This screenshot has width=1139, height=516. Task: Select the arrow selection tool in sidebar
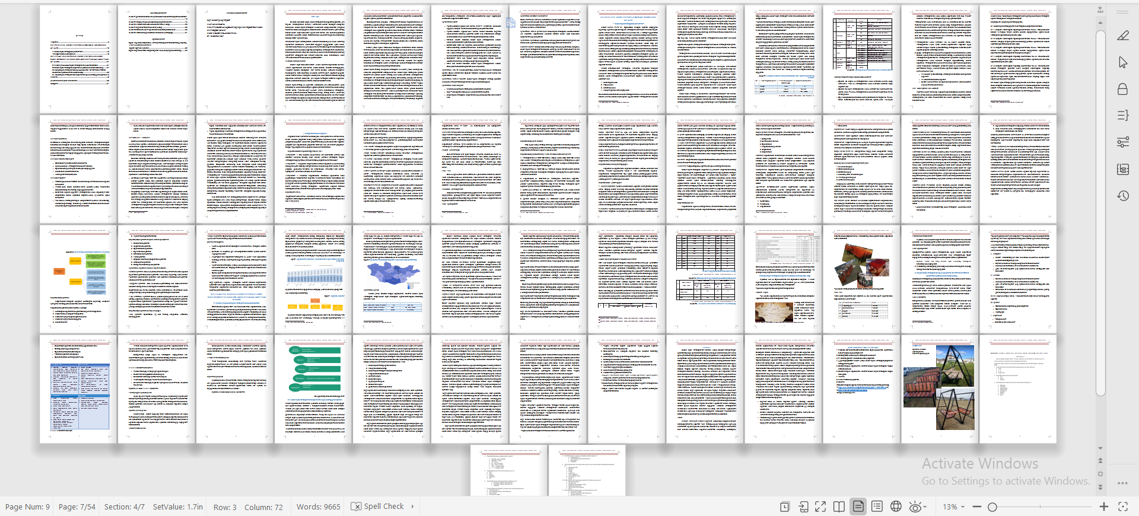(x=1122, y=62)
